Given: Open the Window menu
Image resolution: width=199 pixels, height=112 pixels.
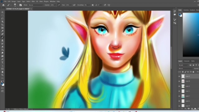Looking at the screenshot, I should pyautogui.click(x=53, y=1).
